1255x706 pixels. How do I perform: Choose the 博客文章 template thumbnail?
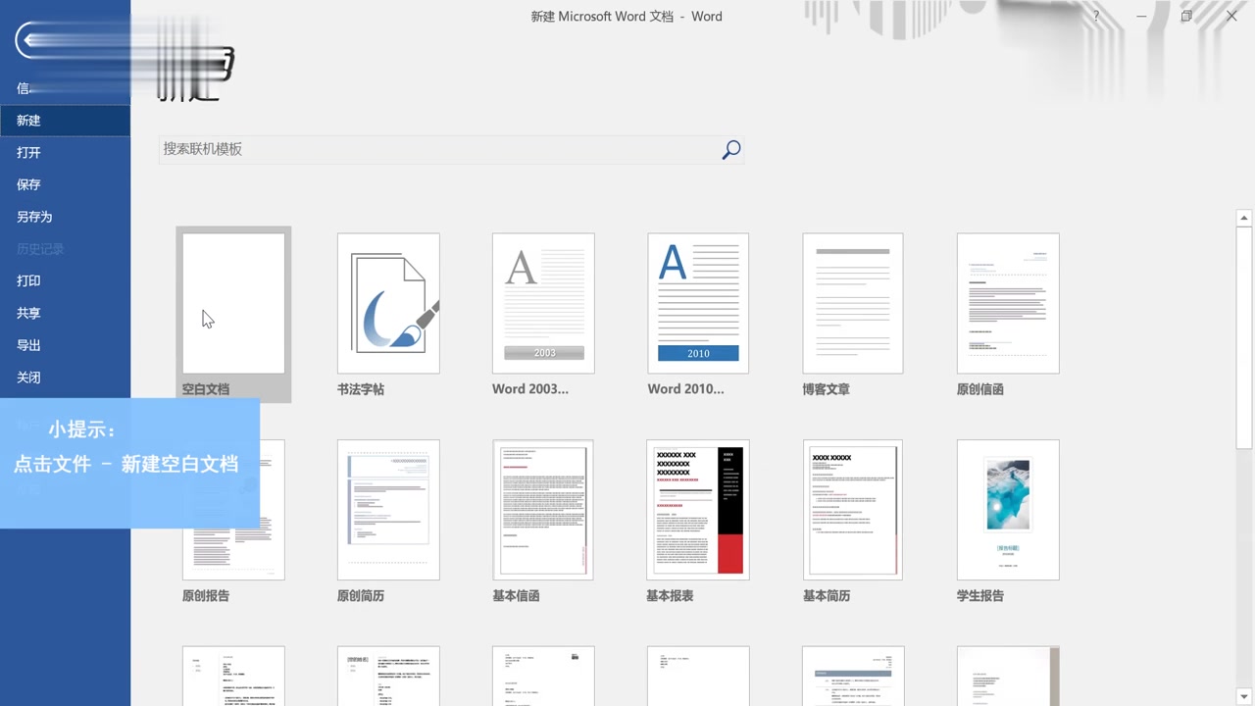(853, 303)
